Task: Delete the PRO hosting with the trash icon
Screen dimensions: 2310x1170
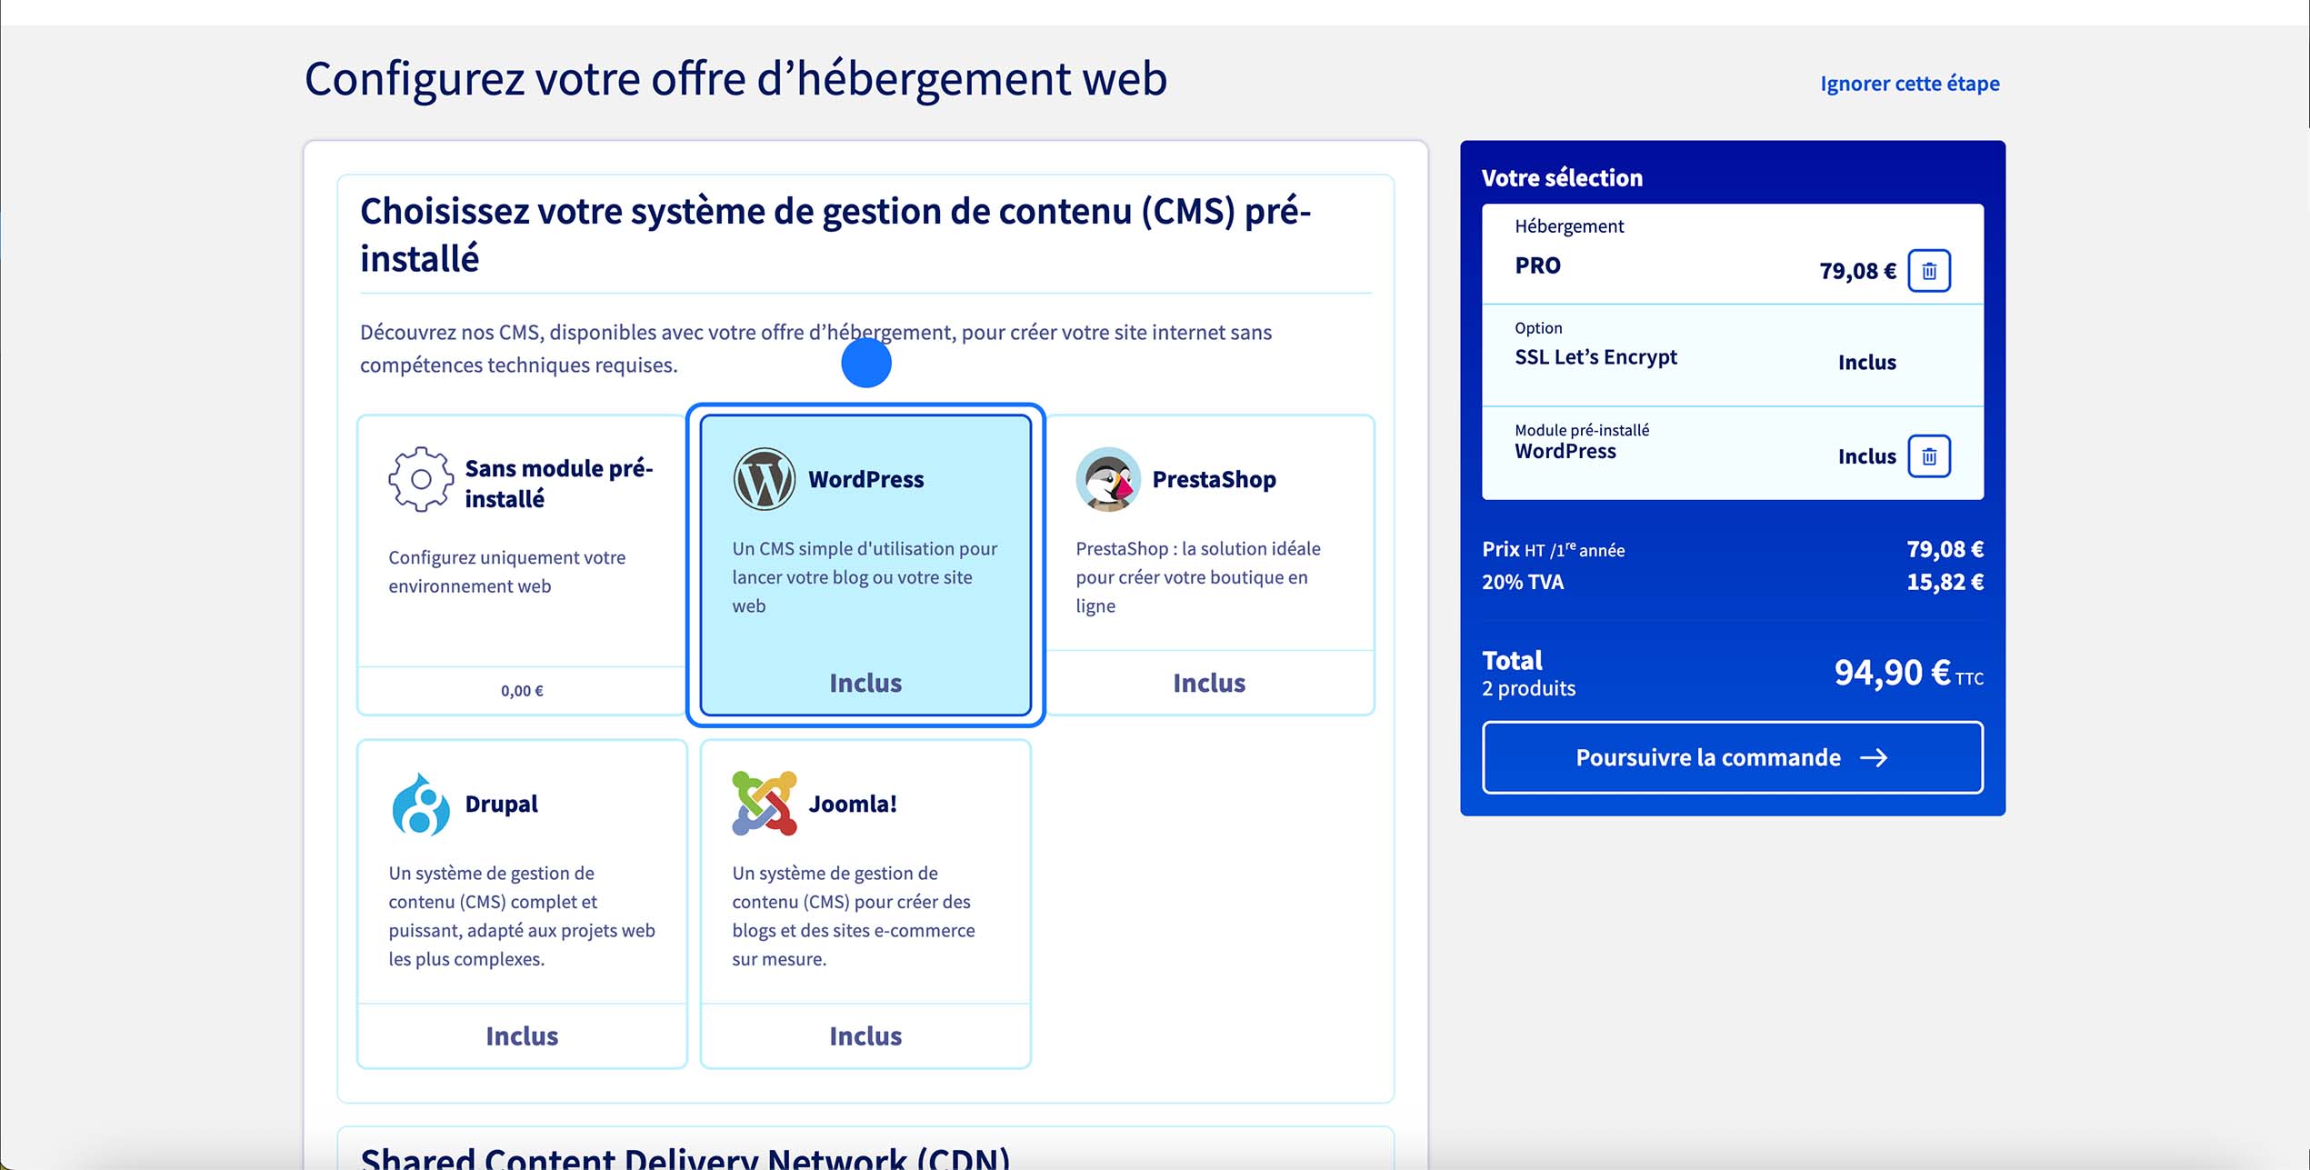Action: 1931,270
